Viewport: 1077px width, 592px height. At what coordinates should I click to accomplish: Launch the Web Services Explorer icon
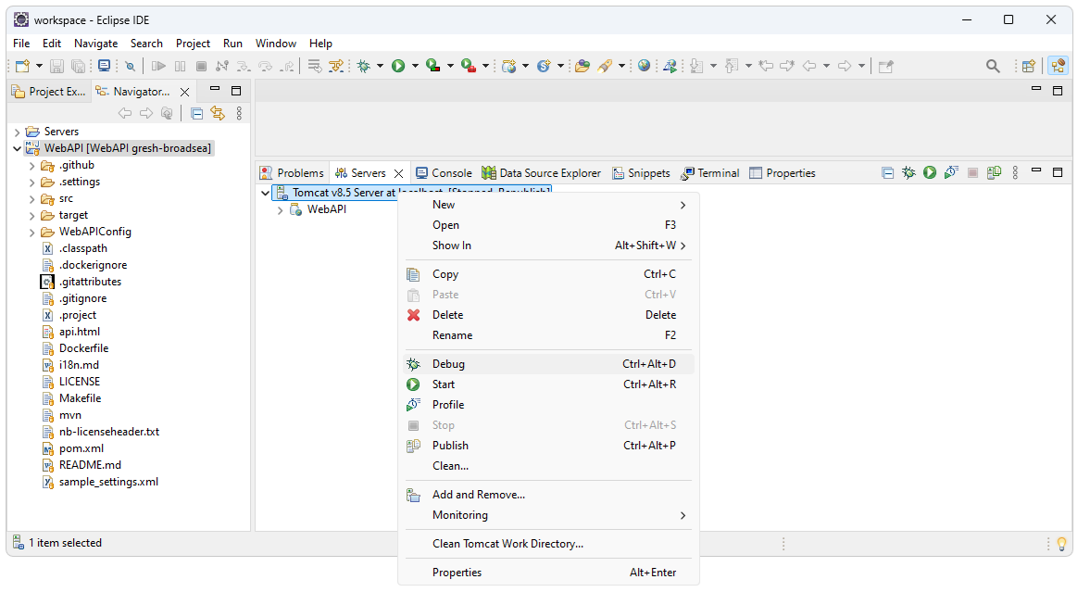pyautogui.click(x=670, y=66)
